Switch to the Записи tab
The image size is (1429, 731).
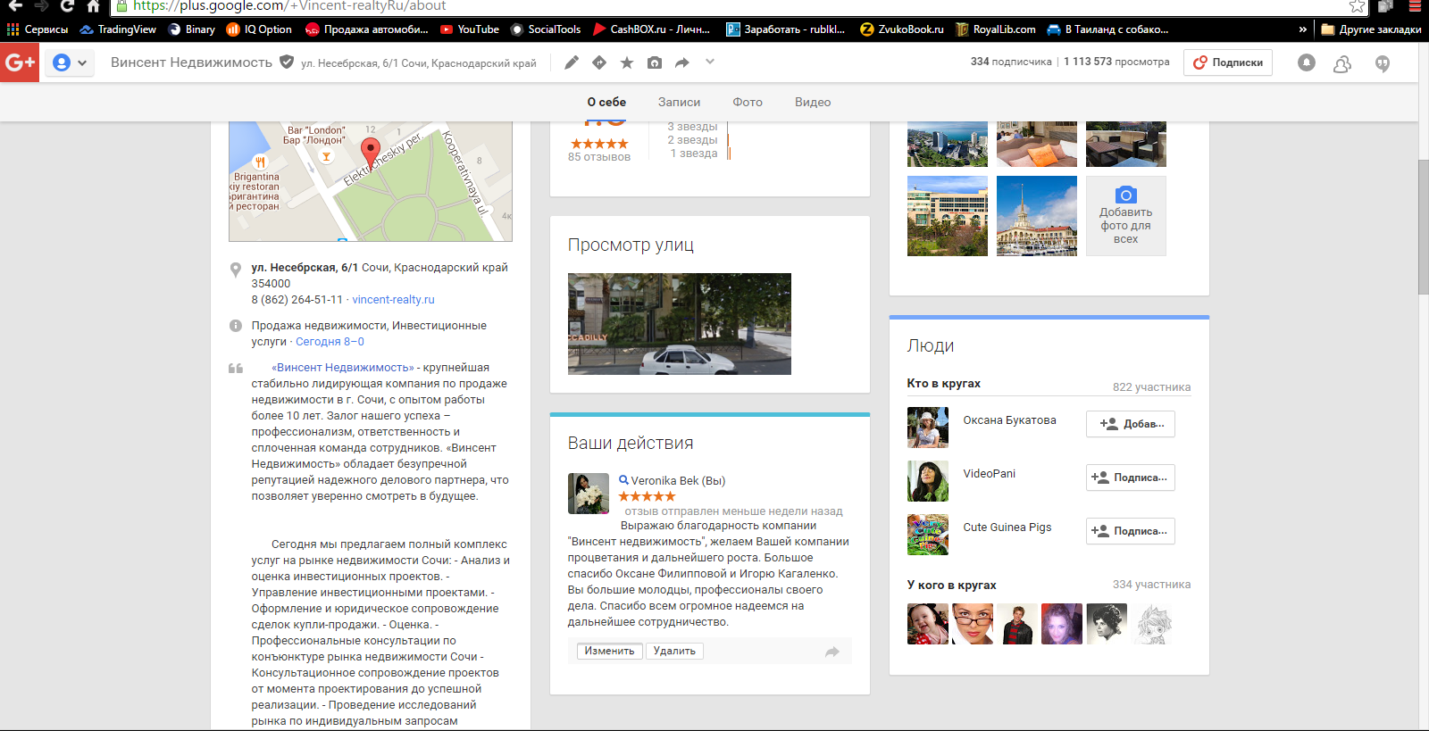(x=679, y=103)
